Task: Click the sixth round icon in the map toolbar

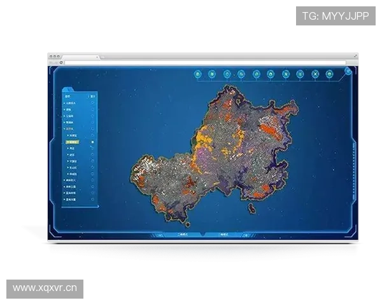Action: point(271,74)
